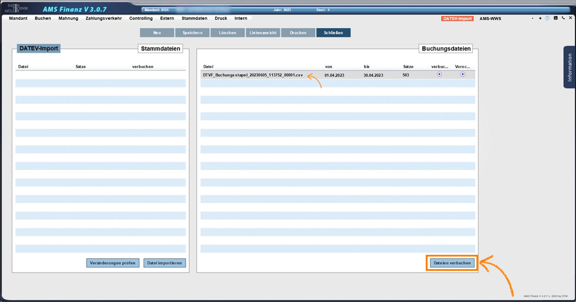This screenshot has width=576, height=302.
Task: Select the DTVF_Buchungsstapel csv file row
Action: pos(253,75)
